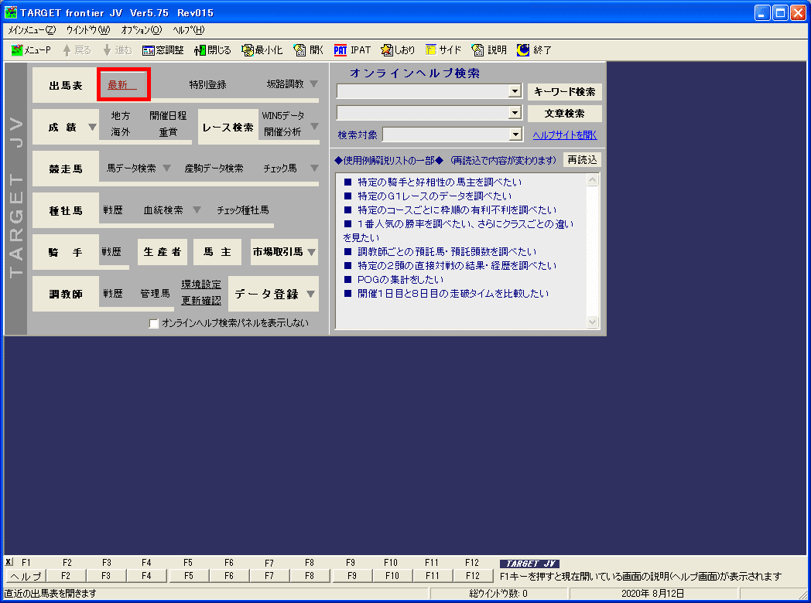Open IPAT betting tool

coord(352,50)
